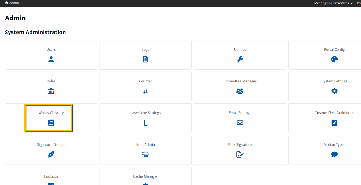Click the Users person icon

point(51,59)
